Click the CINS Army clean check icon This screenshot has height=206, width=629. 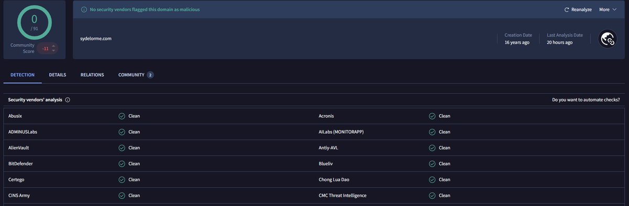click(122, 196)
